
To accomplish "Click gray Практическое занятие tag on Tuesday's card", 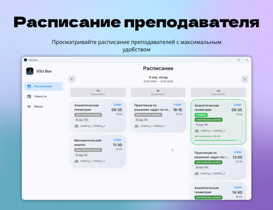I will click(x=148, y=115).
